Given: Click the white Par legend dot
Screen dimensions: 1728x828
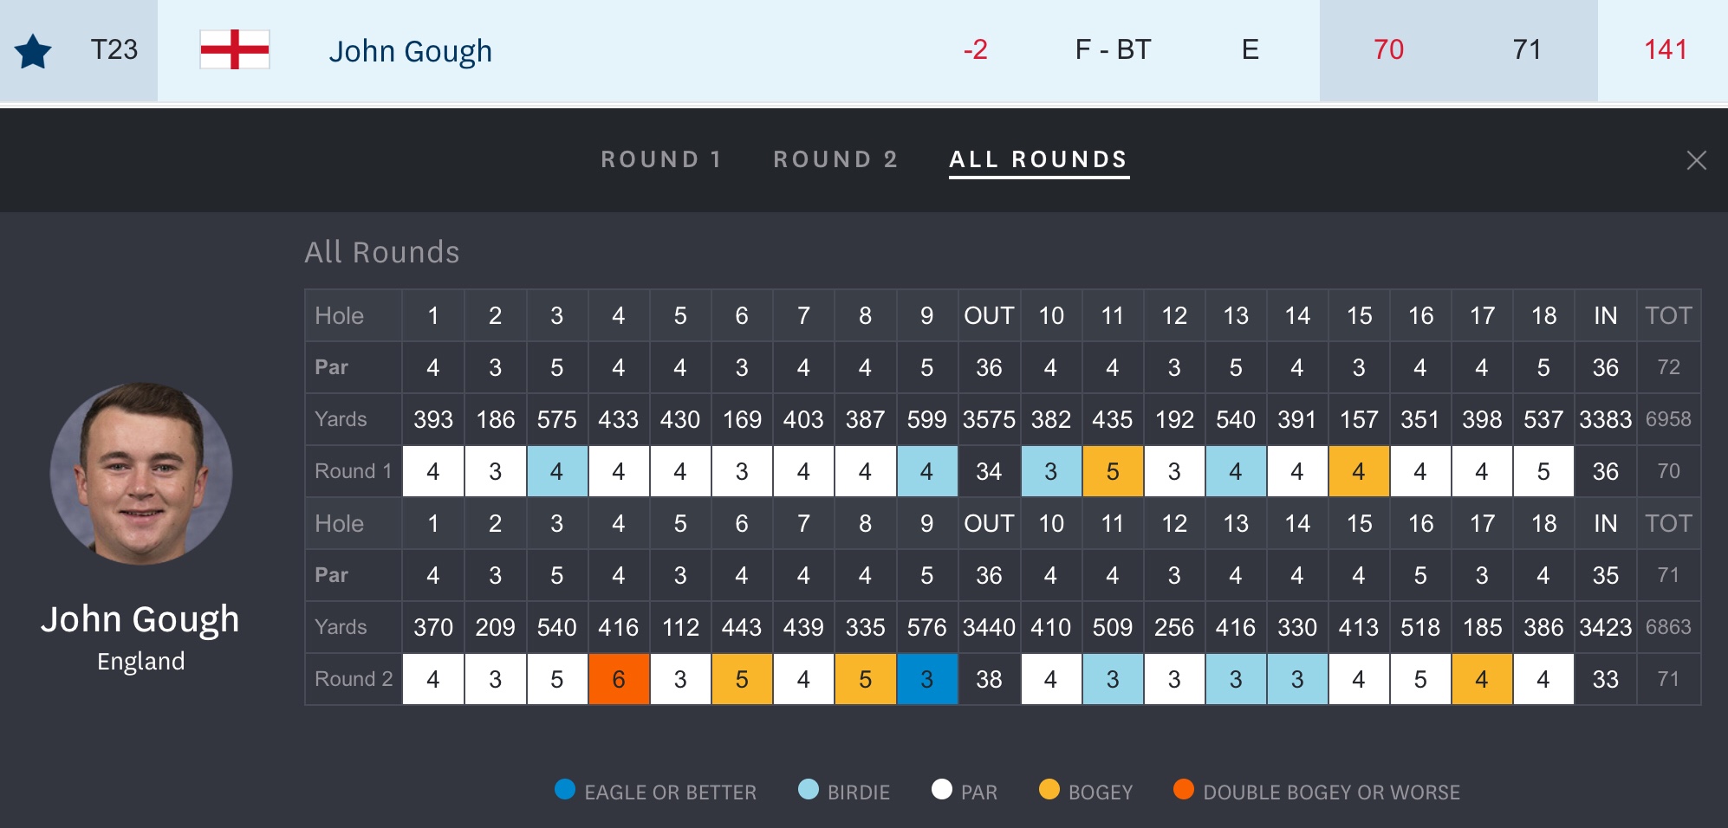Looking at the screenshot, I should [942, 790].
